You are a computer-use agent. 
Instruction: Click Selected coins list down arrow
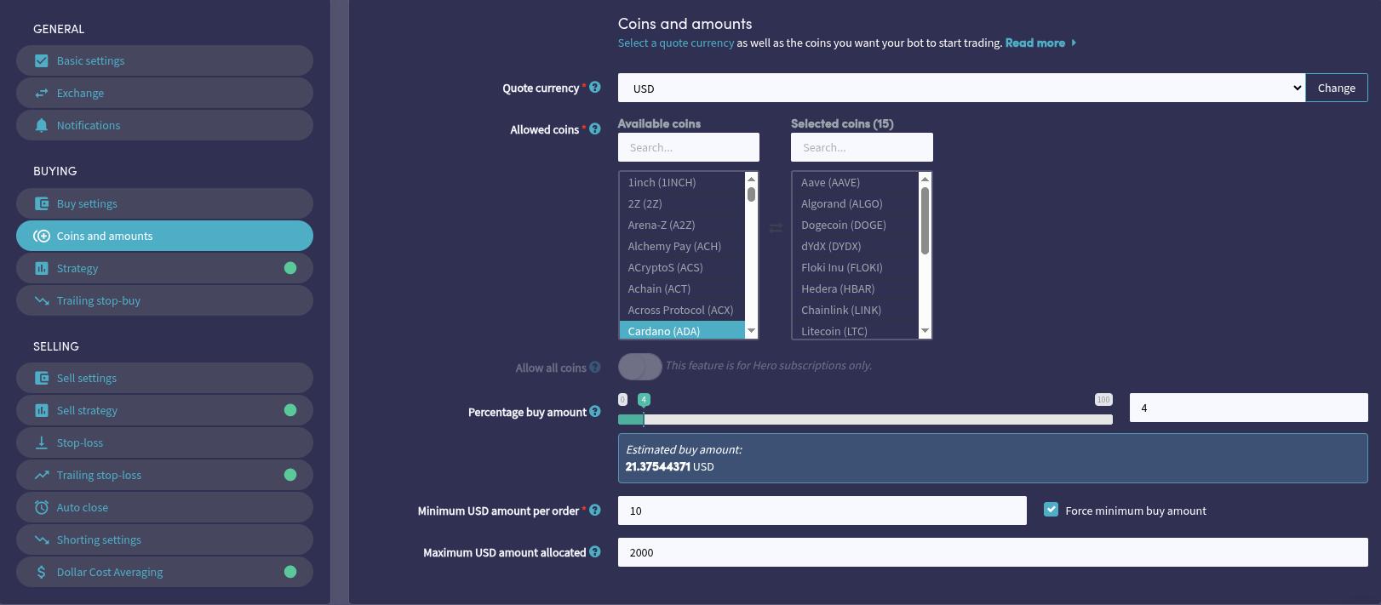click(925, 330)
